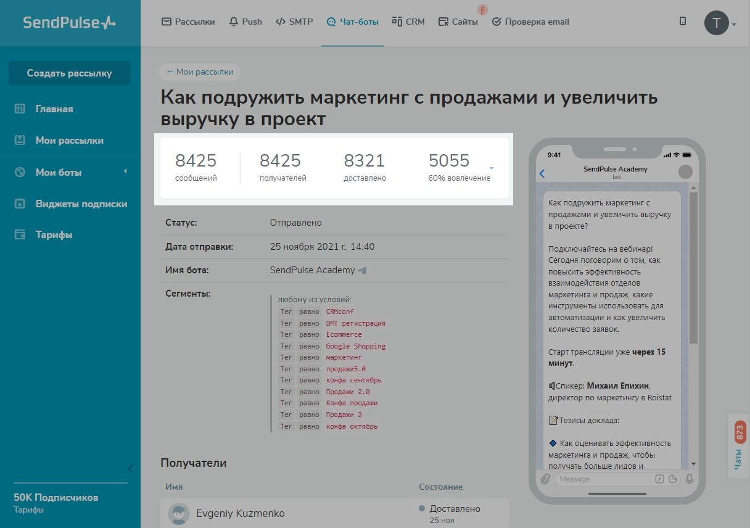Viewport: 750px width, 528px height.
Task: Click the slash command icon in message field
Action: pos(659,479)
